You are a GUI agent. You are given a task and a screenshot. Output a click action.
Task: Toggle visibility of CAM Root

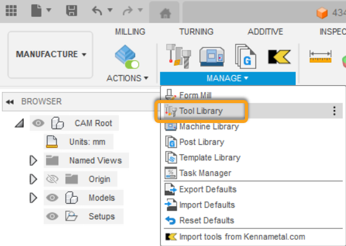point(38,123)
